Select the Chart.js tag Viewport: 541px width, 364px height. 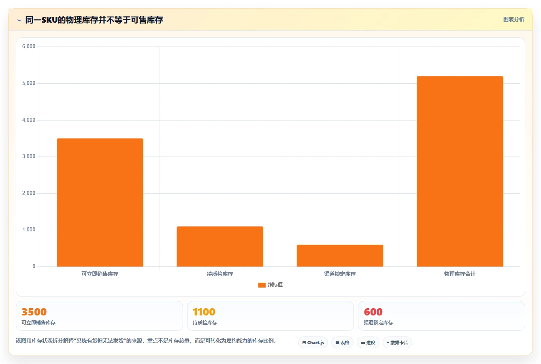tap(313, 343)
